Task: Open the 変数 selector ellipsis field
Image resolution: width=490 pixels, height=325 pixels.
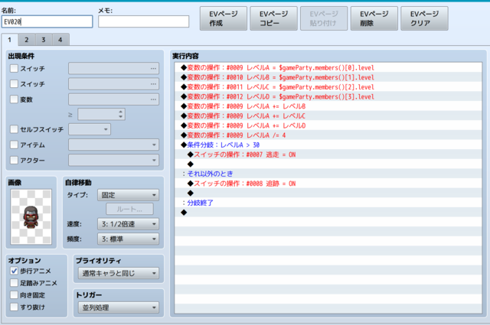Action: click(114, 99)
